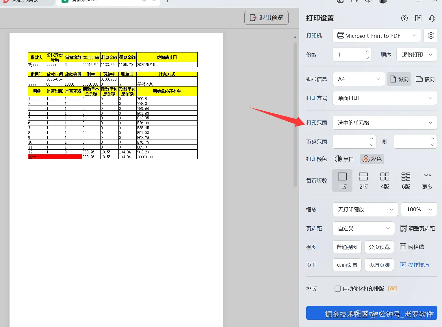The width and height of the screenshot is (442, 327).
Task: Open the 操作技巧 tips link
Action: pos(414,265)
